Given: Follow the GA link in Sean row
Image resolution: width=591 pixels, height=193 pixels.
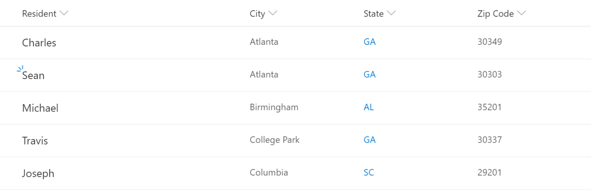Looking at the screenshot, I should 370,74.
